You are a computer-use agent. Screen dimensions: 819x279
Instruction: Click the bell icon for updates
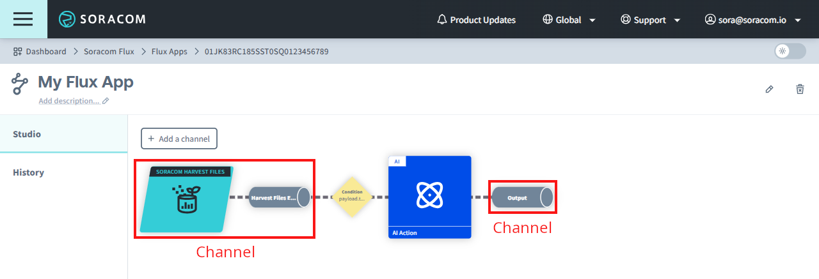(441, 20)
